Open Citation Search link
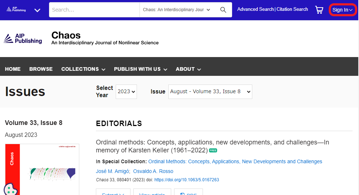The width and height of the screenshot is (359, 195). pyautogui.click(x=292, y=9)
